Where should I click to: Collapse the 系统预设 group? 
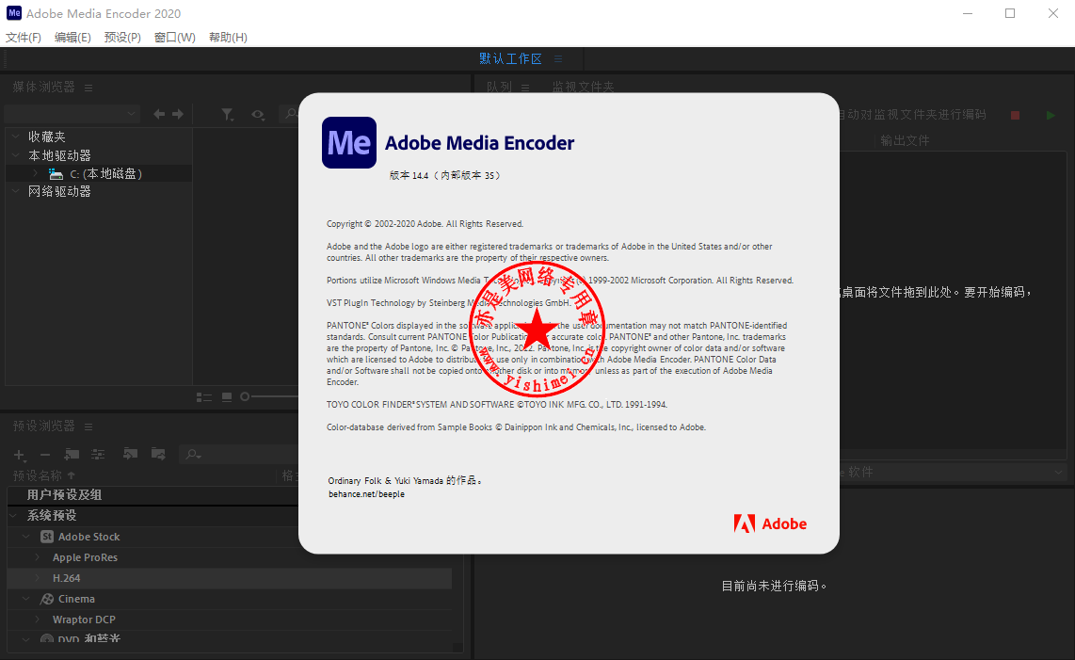pyautogui.click(x=13, y=515)
